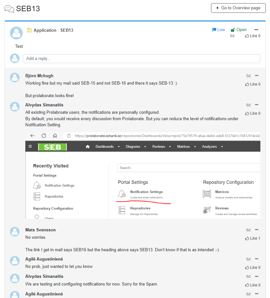The height and width of the screenshot is (298, 270).
Task: Open the embedded Prolaborate screenshot image
Action: click(x=143, y=175)
